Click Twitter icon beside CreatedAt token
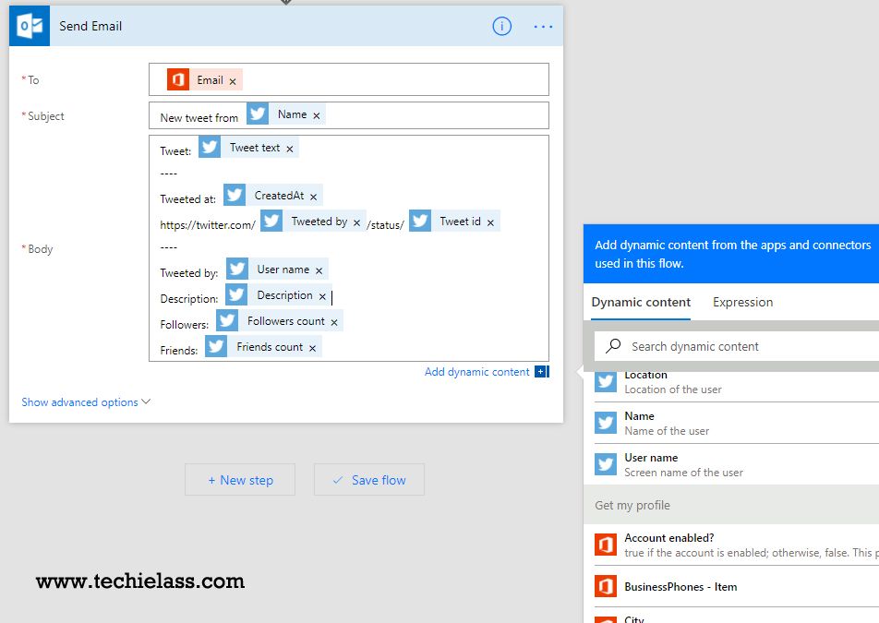Screen dimensions: 879x623 pos(235,195)
